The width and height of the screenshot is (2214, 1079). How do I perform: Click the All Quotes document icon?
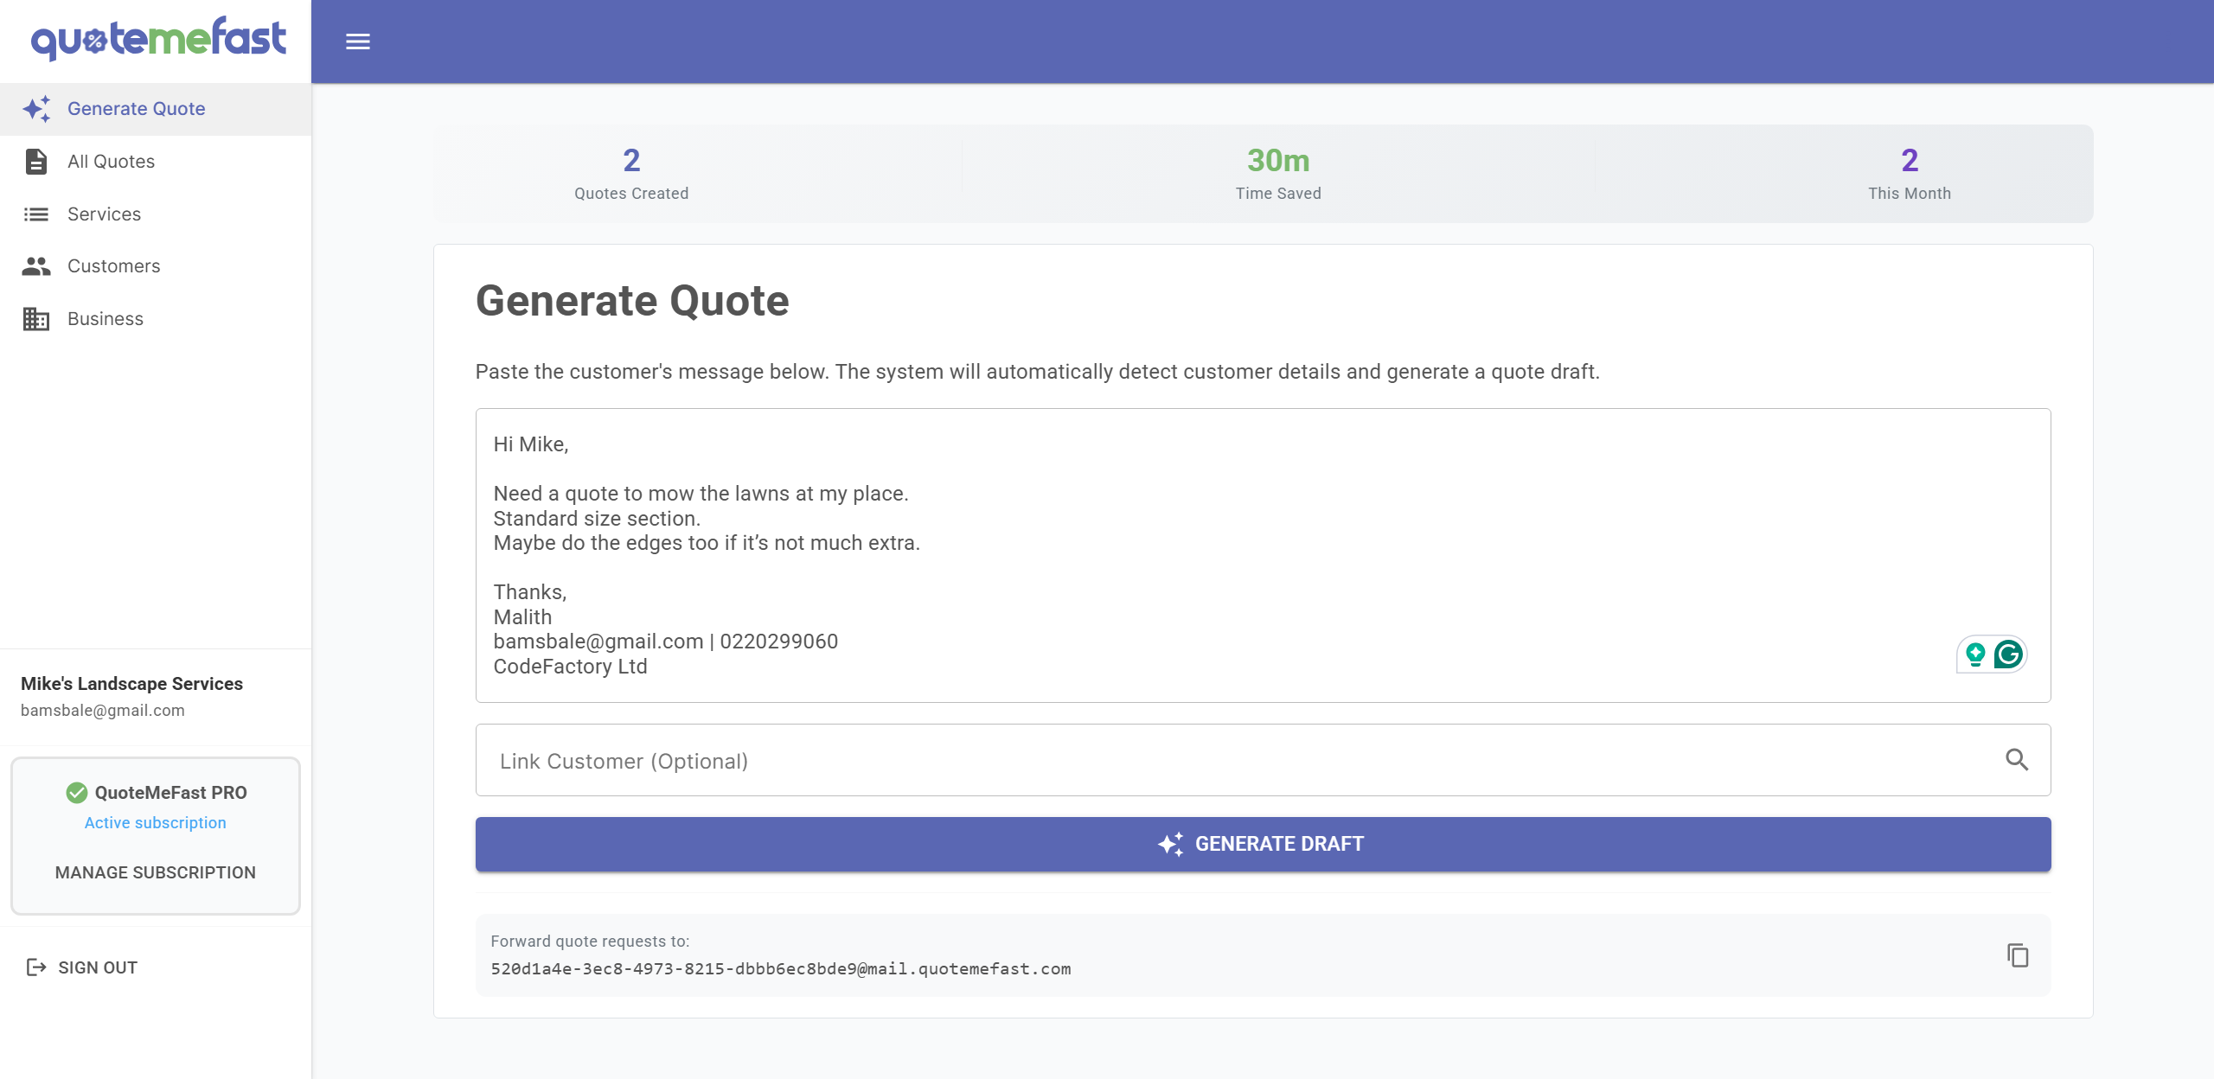point(36,162)
